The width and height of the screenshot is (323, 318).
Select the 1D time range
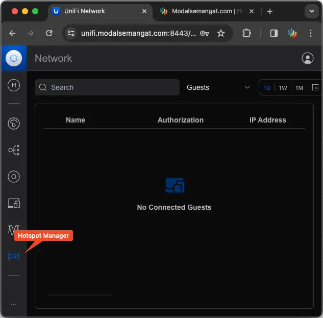point(267,88)
